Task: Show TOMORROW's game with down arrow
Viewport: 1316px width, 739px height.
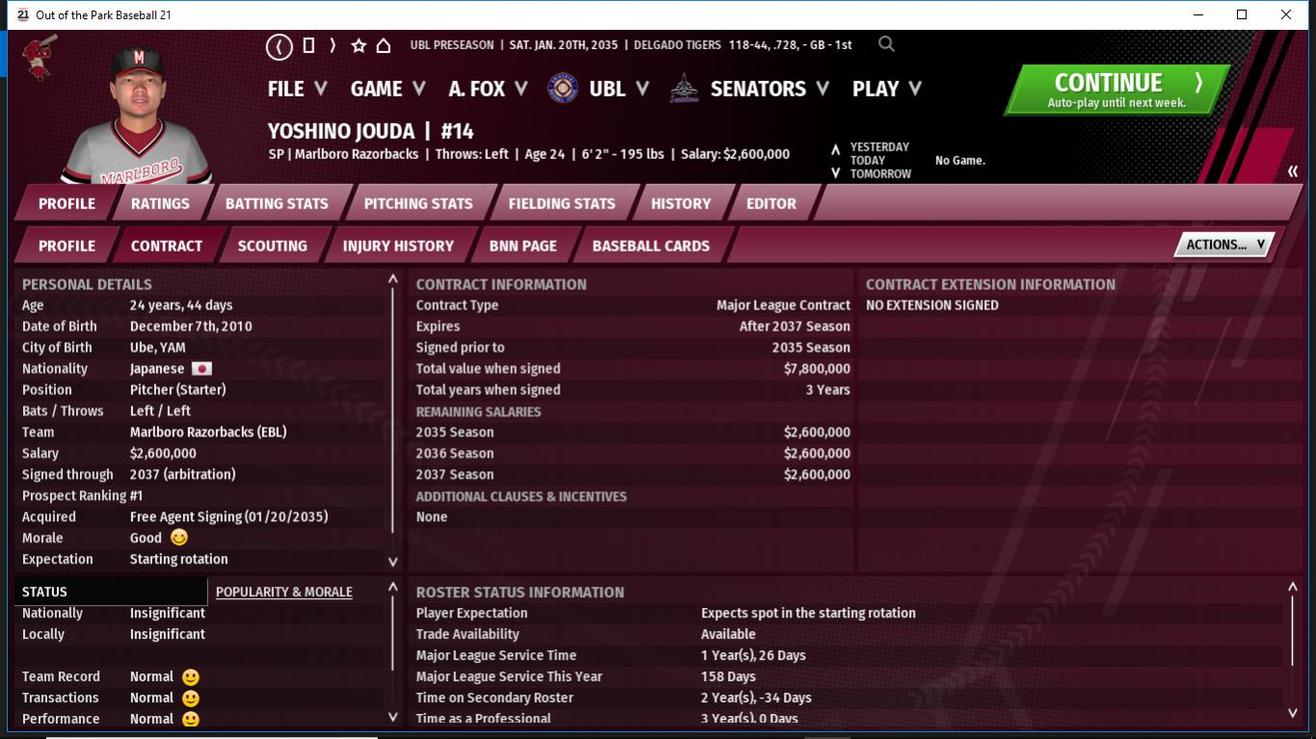Action: (835, 173)
